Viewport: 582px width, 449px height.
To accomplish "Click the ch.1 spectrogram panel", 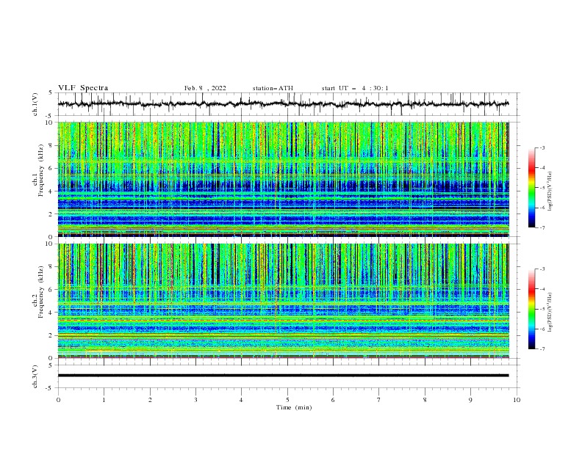I will pyautogui.click(x=284, y=179).
